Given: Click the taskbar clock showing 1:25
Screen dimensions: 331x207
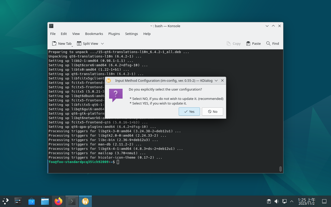Looking at the screenshot, I should coord(306,201).
